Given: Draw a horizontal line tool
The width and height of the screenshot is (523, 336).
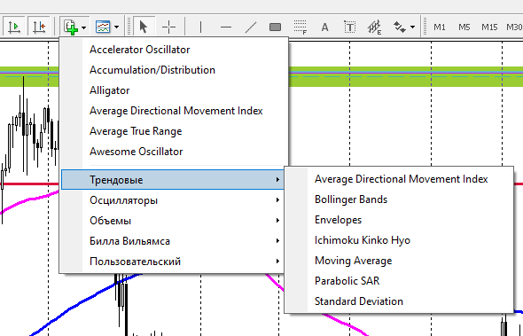Looking at the screenshot, I should [226, 27].
